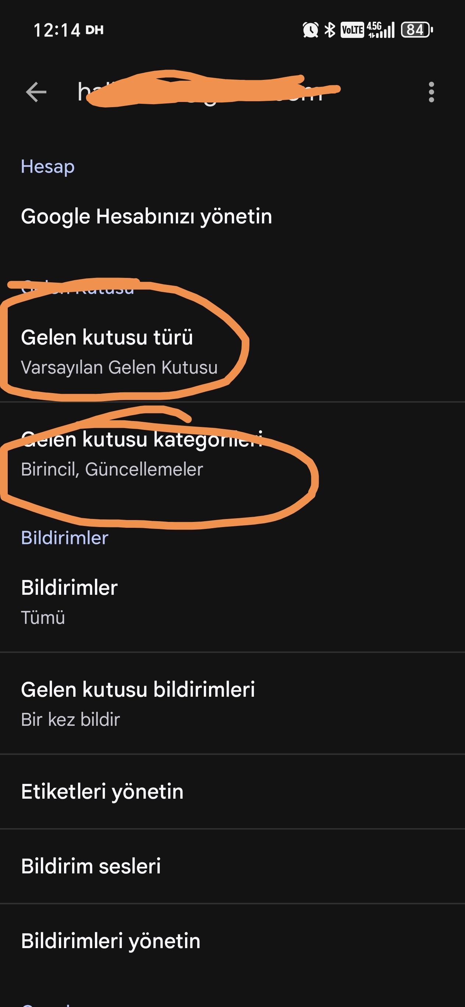Open Bildirim sesleri
Image resolution: width=465 pixels, height=1007 pixels.
(x=232, y=866)
